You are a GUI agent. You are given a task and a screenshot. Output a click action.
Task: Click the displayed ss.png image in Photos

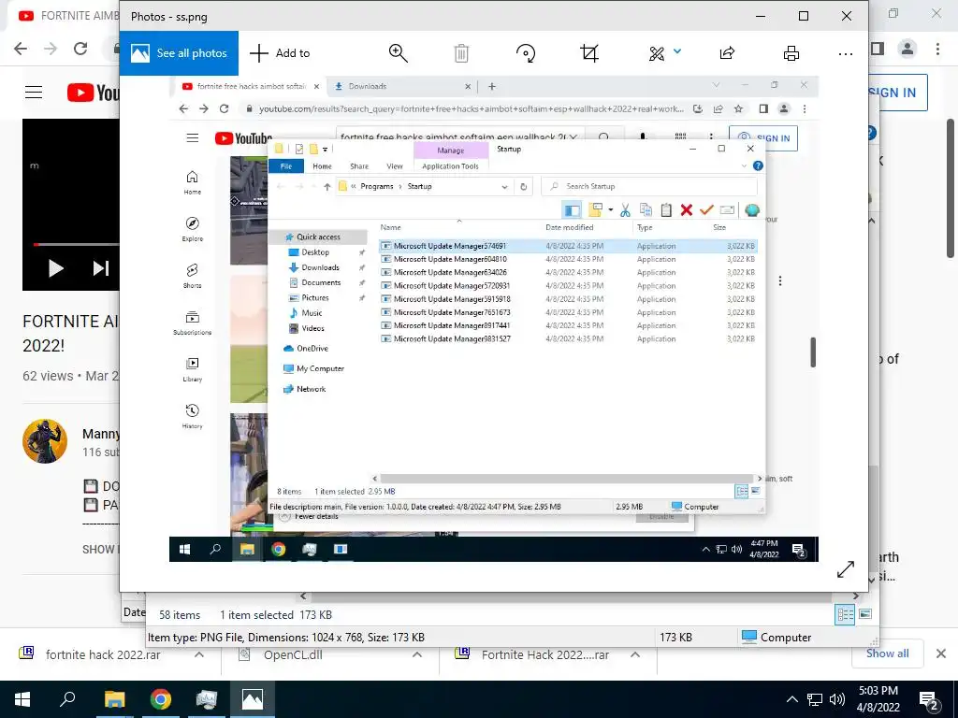pyautogui.click(x=494, y=319)
